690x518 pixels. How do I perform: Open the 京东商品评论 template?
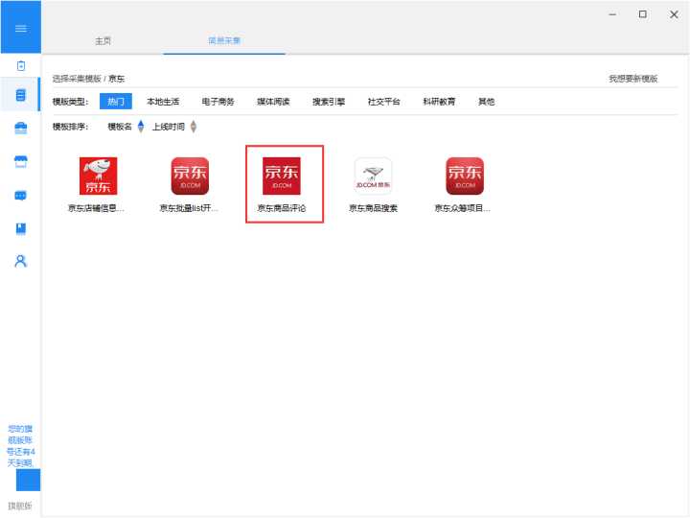(x=282, y=183)
